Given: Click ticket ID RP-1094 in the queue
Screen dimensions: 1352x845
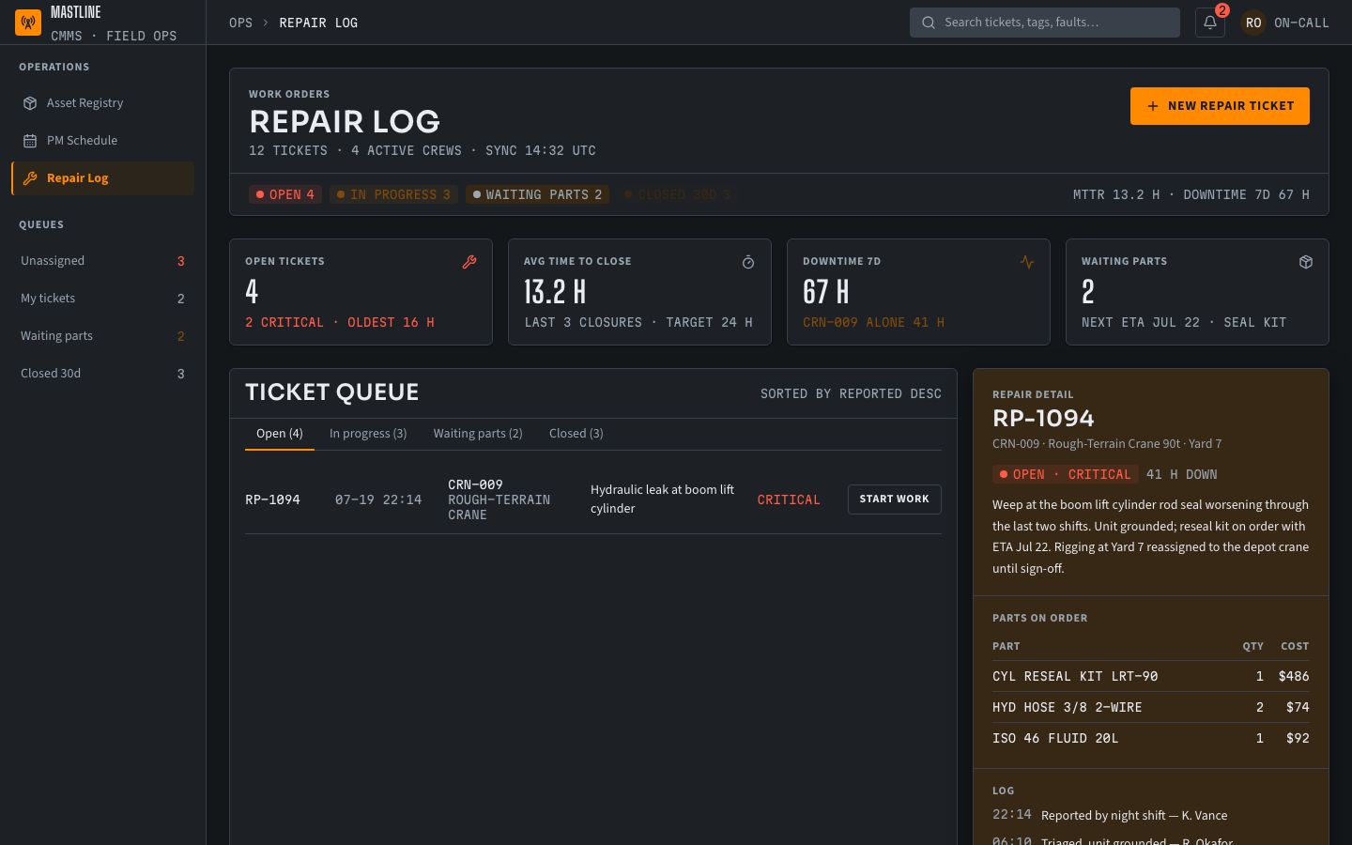Looking at the screenshot, I should pos(272,499).
